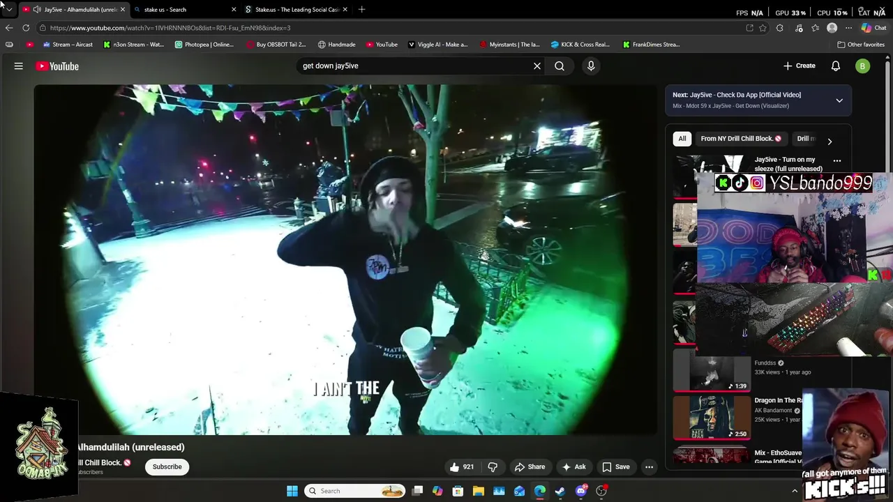
Task: Open the Funddss video thumbnail
Action: (712, 370)
